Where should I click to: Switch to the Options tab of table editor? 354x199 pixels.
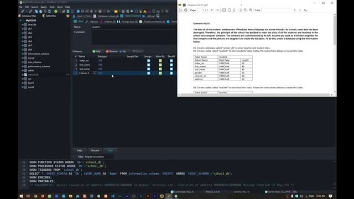(x=92, y=22)
